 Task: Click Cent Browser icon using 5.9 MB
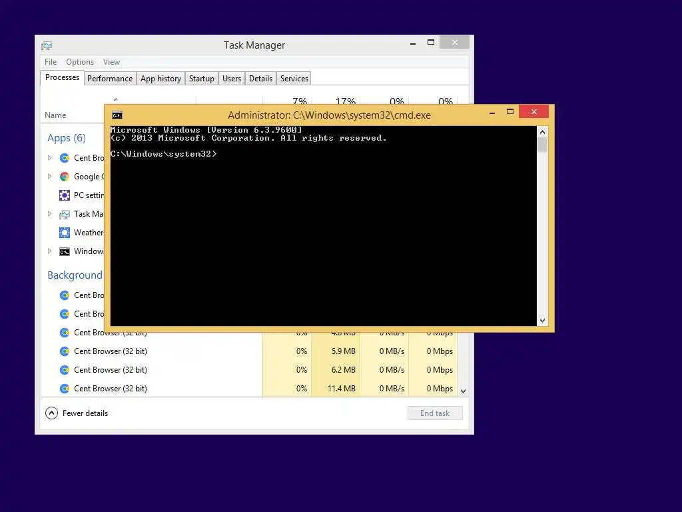[x=65, y=351]
